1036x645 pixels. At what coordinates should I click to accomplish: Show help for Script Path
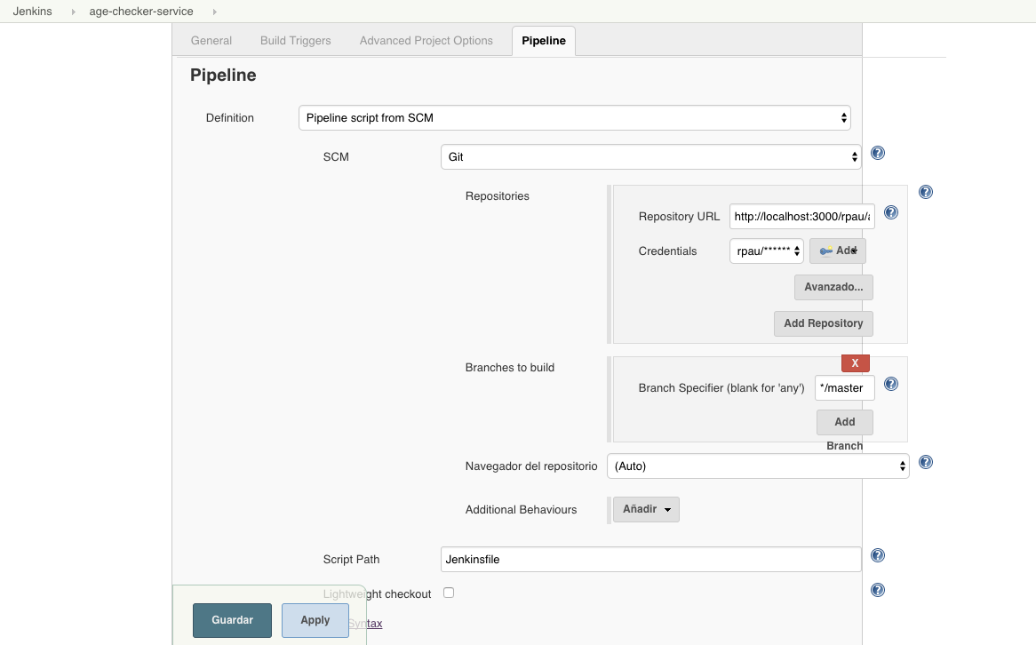(x=878, y=556)
